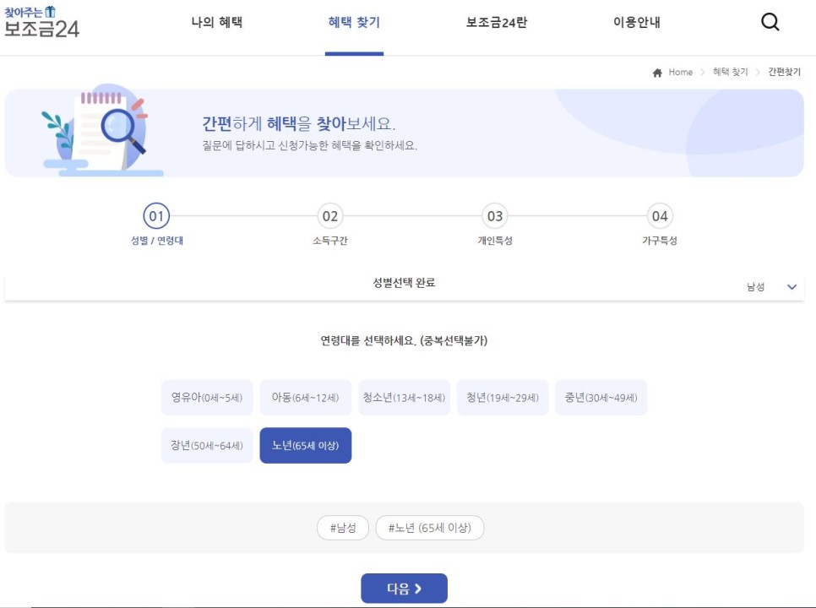Viewport: 816px width, 608px height.
Task: Click the magnifier notepad illustration in banner
Action: point(102,130)
